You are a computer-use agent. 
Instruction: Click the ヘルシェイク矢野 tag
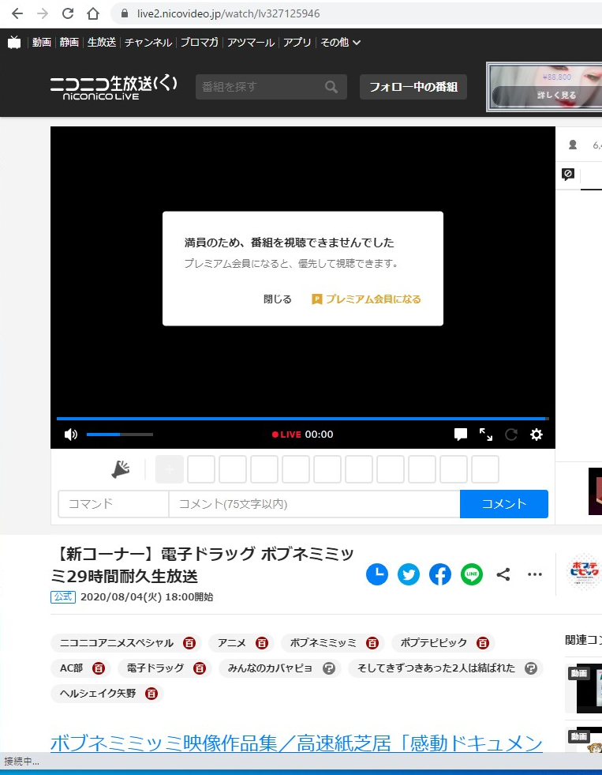coord(98,694)
